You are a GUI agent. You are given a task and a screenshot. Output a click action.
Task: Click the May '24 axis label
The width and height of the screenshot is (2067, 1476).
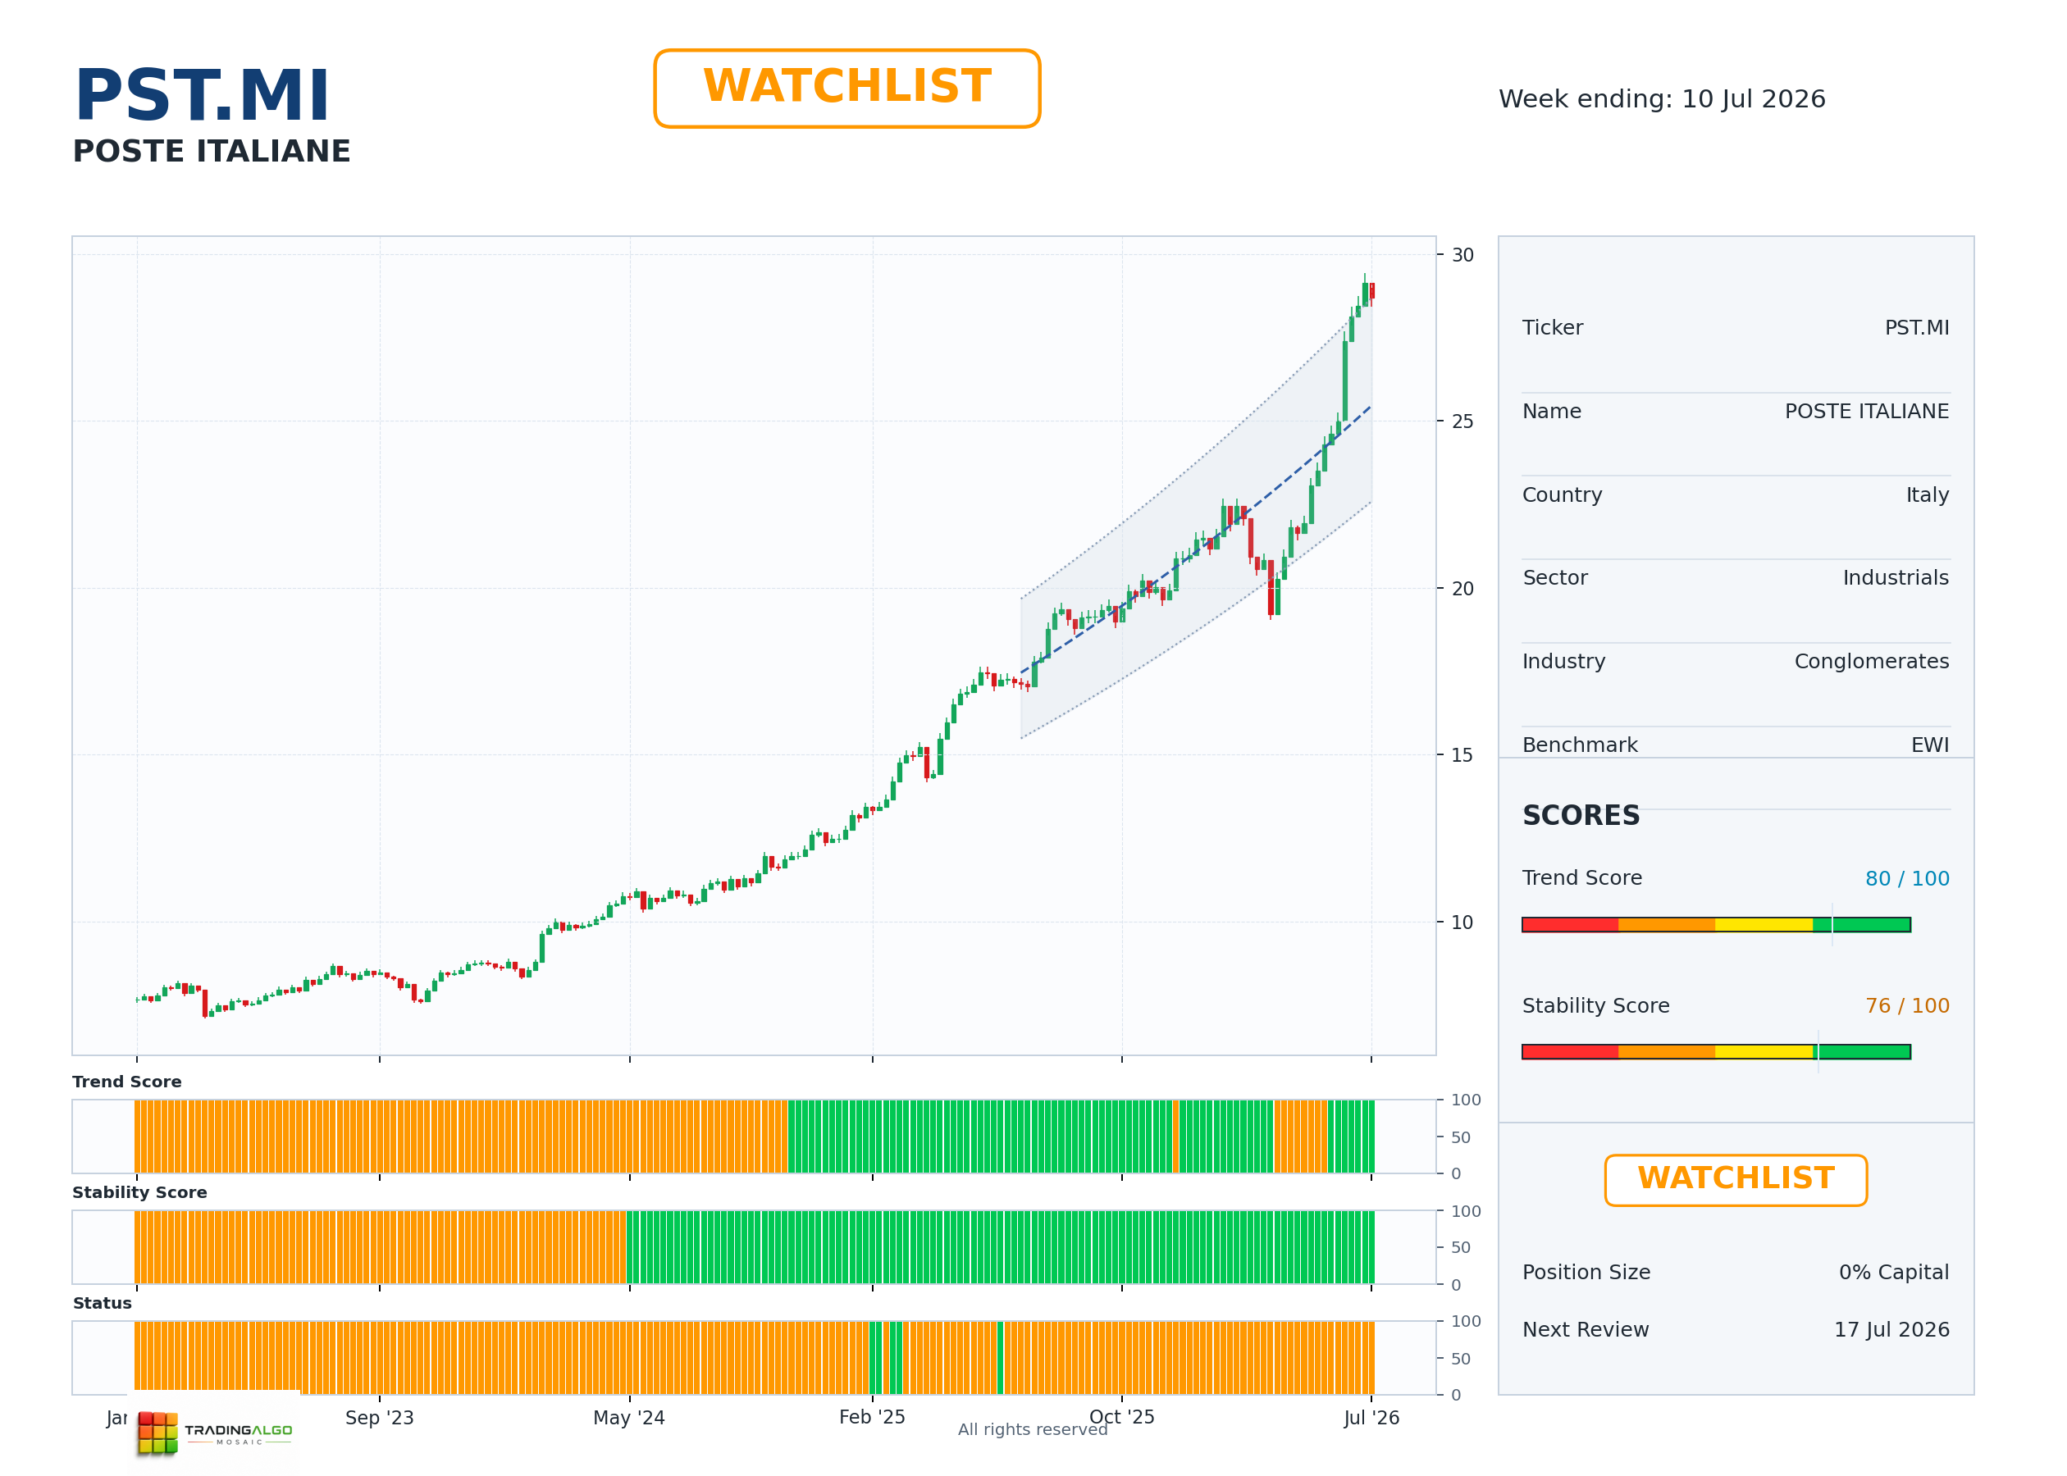[x=629, y=1418]
